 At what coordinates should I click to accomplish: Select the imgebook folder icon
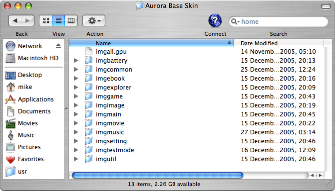tap(89, 79)
